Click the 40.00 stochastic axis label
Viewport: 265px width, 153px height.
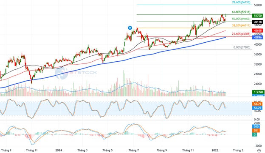click(x=258, y=111)
